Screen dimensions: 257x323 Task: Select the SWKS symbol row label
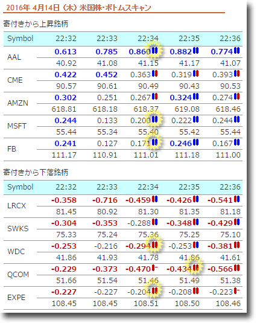tap(18, 228)
